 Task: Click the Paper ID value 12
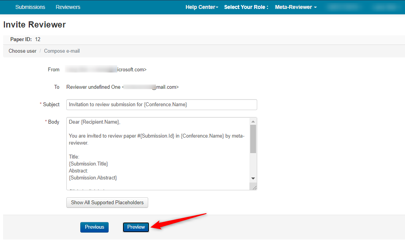[38, 39]
